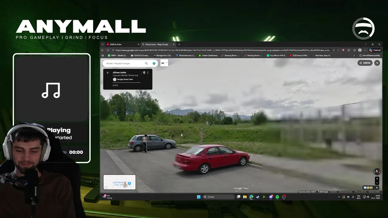Close the (308) YouTube tab
388x218 pixels.
(x=139, y=44)
